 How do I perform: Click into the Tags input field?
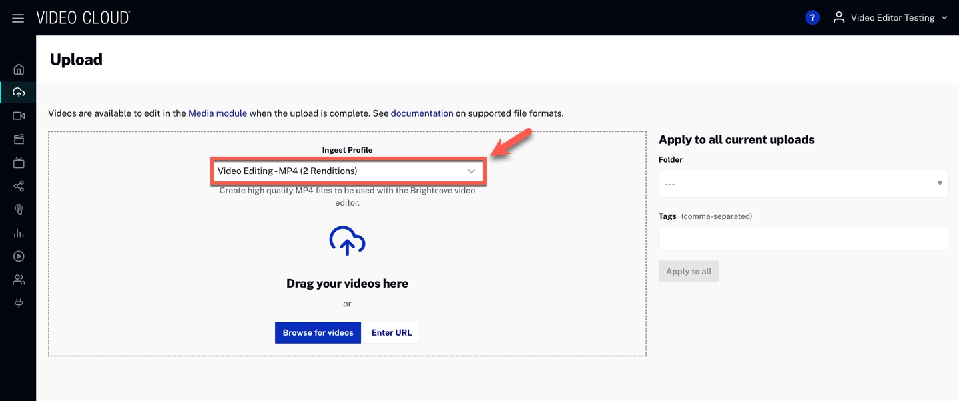click(803, 238)
